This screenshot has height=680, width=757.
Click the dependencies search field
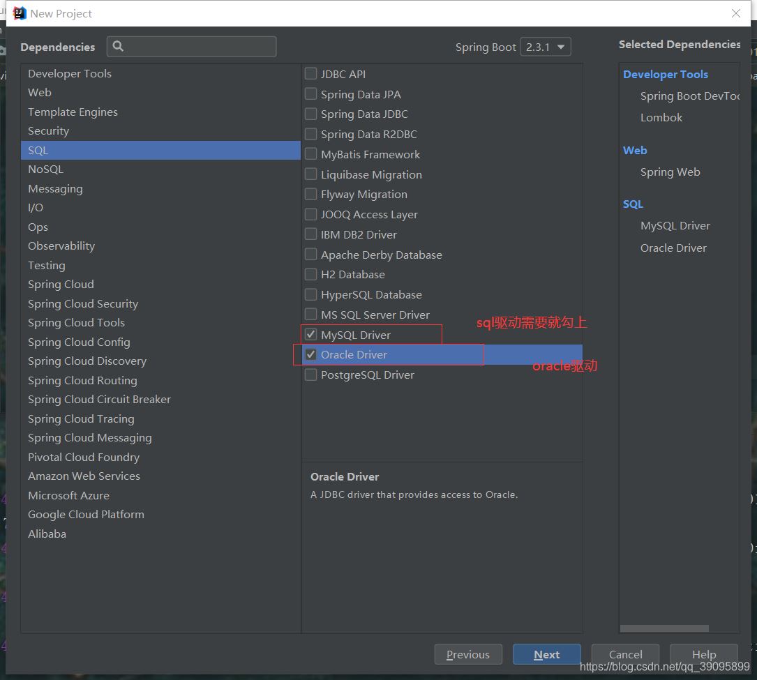click(x=192, y=46)
